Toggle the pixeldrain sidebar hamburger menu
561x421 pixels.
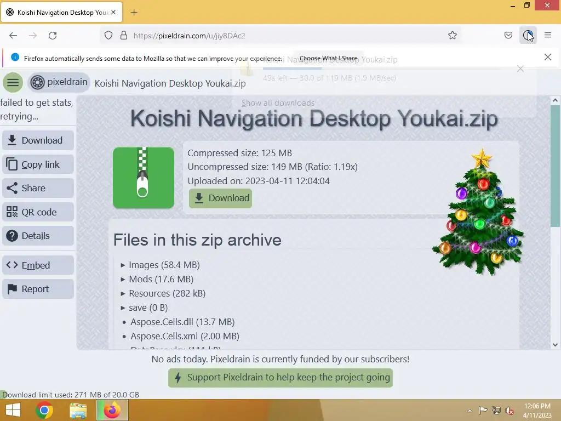click(x=13, y=82)
